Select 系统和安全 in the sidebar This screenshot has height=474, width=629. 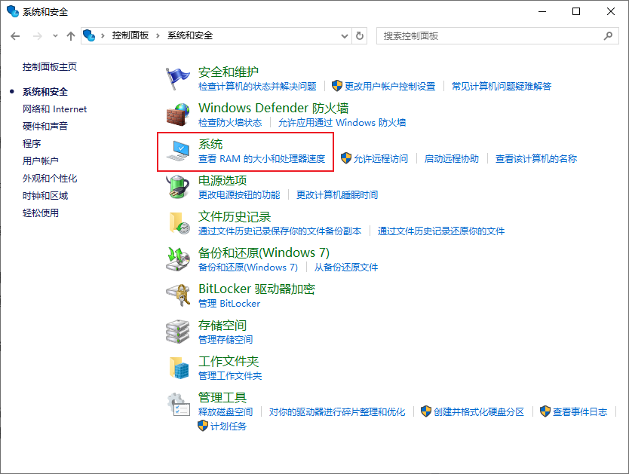pos(45,92)
